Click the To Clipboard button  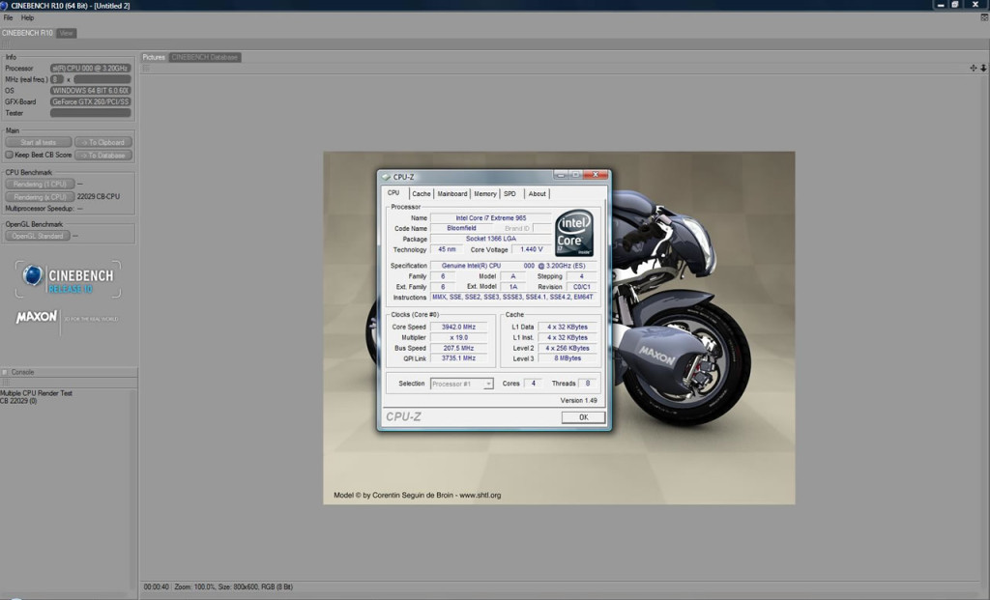(104, 143)
